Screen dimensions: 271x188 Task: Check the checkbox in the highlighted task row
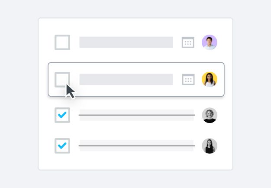click(x=61, y=78)
